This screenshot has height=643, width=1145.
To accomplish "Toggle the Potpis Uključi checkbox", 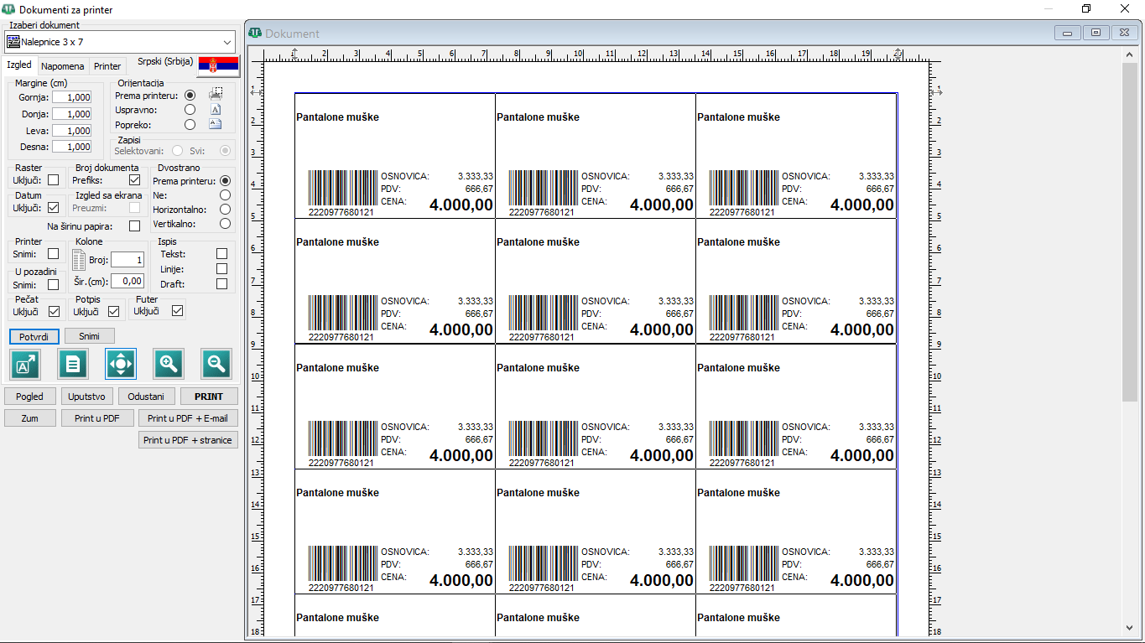I will coord(114,311).
